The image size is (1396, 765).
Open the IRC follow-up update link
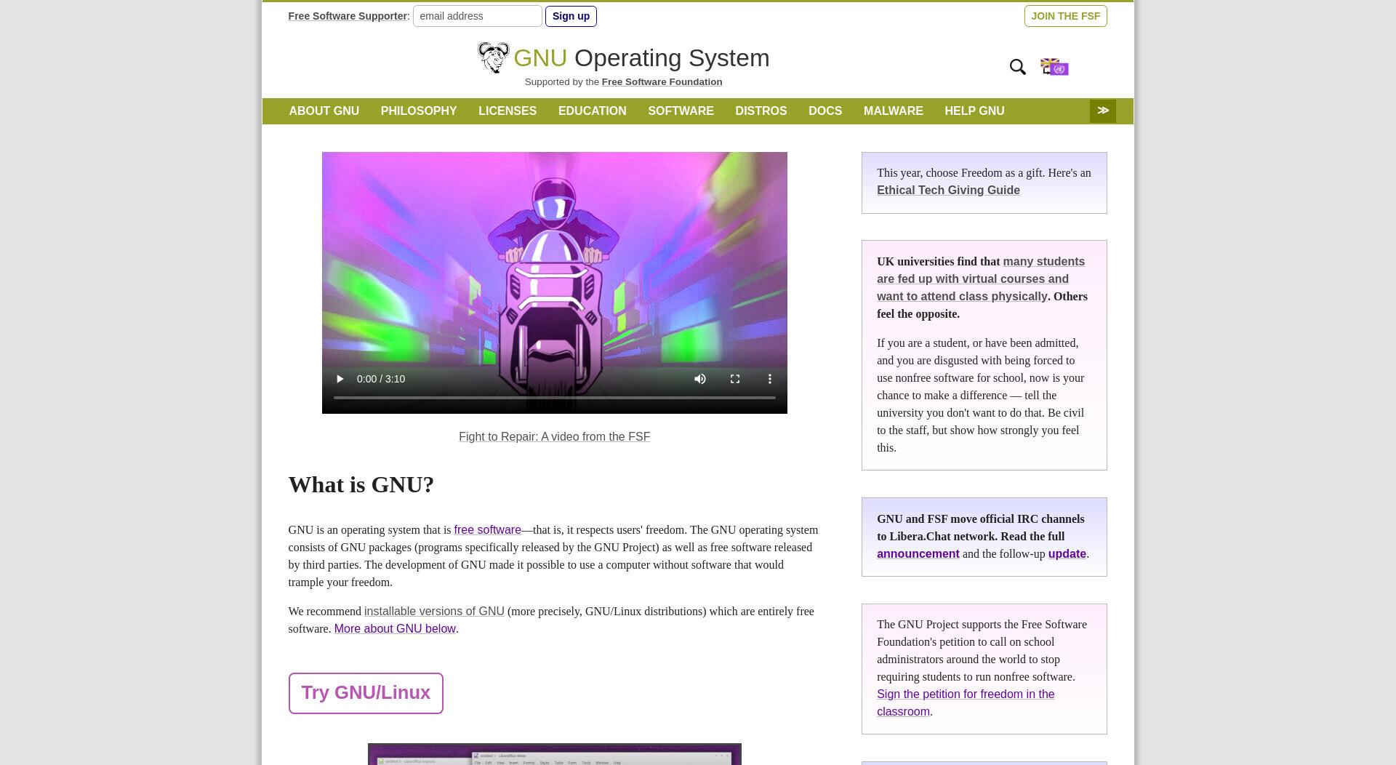click(x=1067, y=554)
